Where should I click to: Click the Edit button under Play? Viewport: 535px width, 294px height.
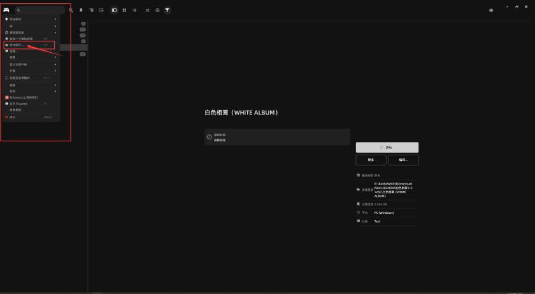403,160
